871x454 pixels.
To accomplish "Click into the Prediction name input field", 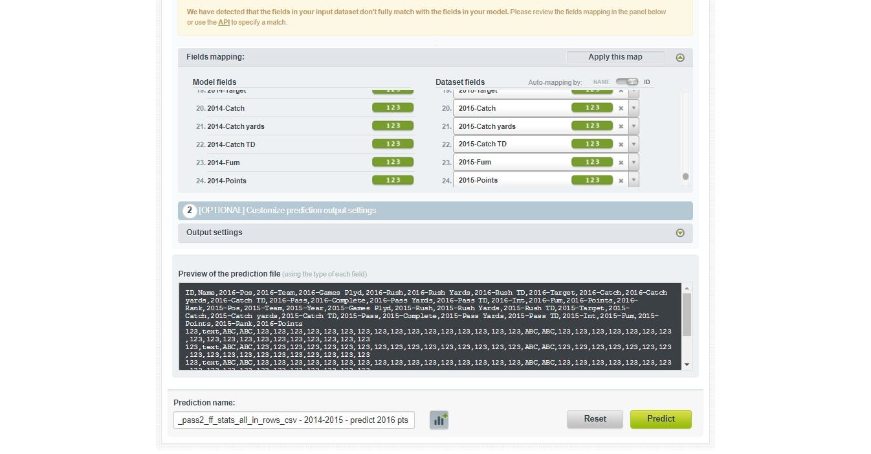I will tap(294, 420).
